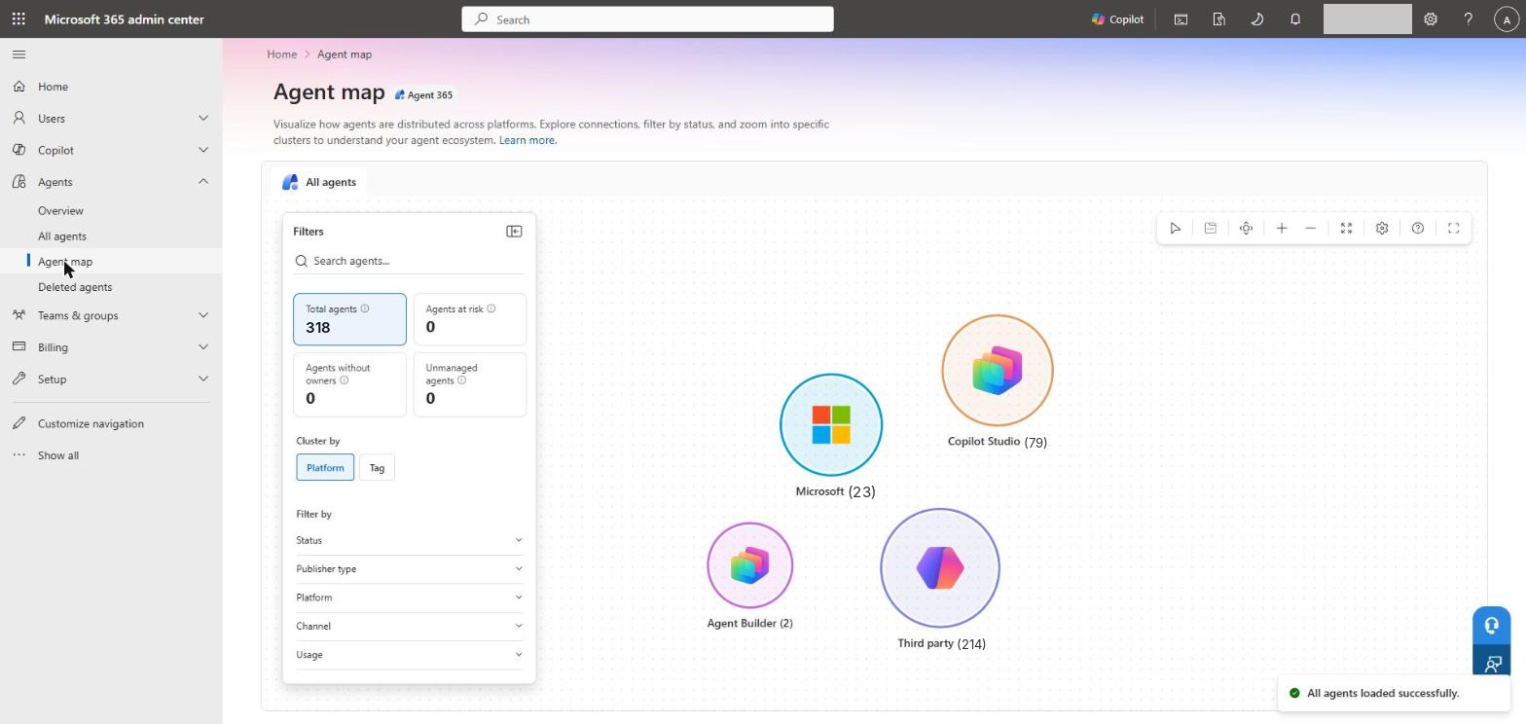1526x724 pixels.
Task: Select the Third party cluster node
Action: click(x=940, y=568)
